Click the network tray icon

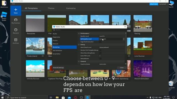tap(153, 98)
